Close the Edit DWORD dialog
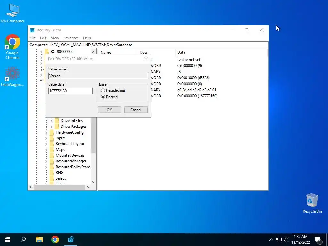 tap(146, 59)
